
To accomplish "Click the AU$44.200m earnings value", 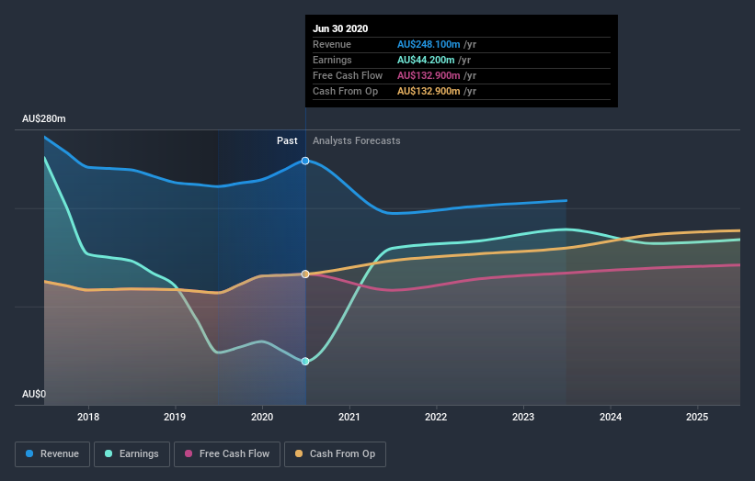I will point(426,60).
